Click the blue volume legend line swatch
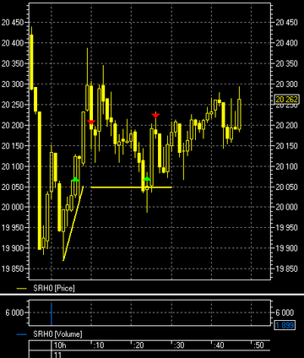304x358 pixels. point(22,334)
